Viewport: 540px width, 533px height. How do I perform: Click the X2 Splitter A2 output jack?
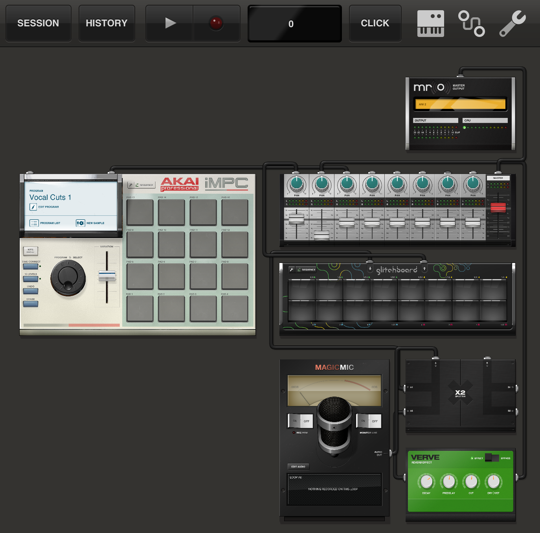coord(405,412)
